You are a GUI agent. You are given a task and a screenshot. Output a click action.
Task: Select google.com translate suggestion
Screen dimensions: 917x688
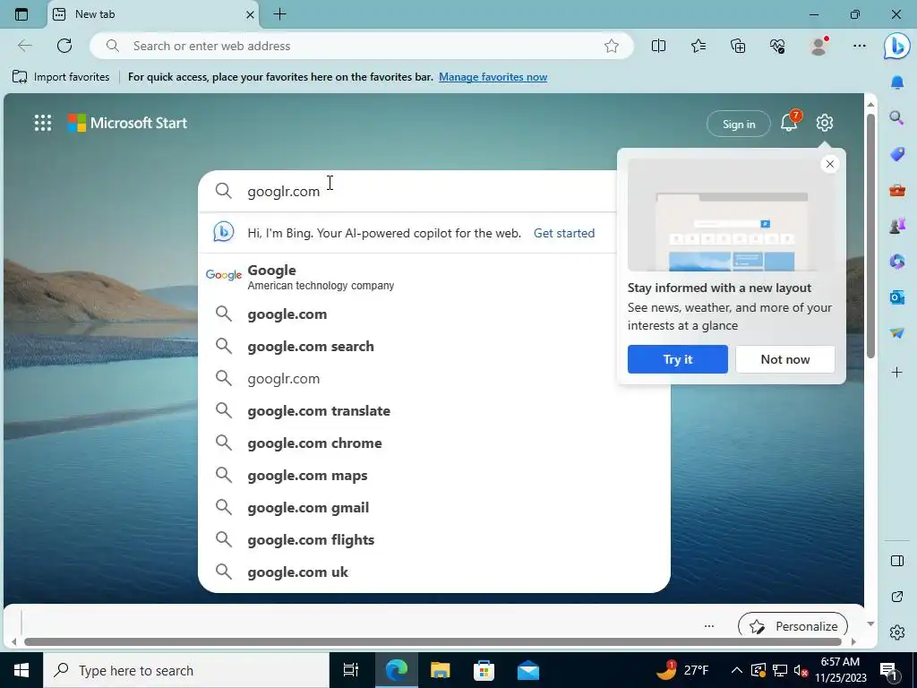click(434, 410)
